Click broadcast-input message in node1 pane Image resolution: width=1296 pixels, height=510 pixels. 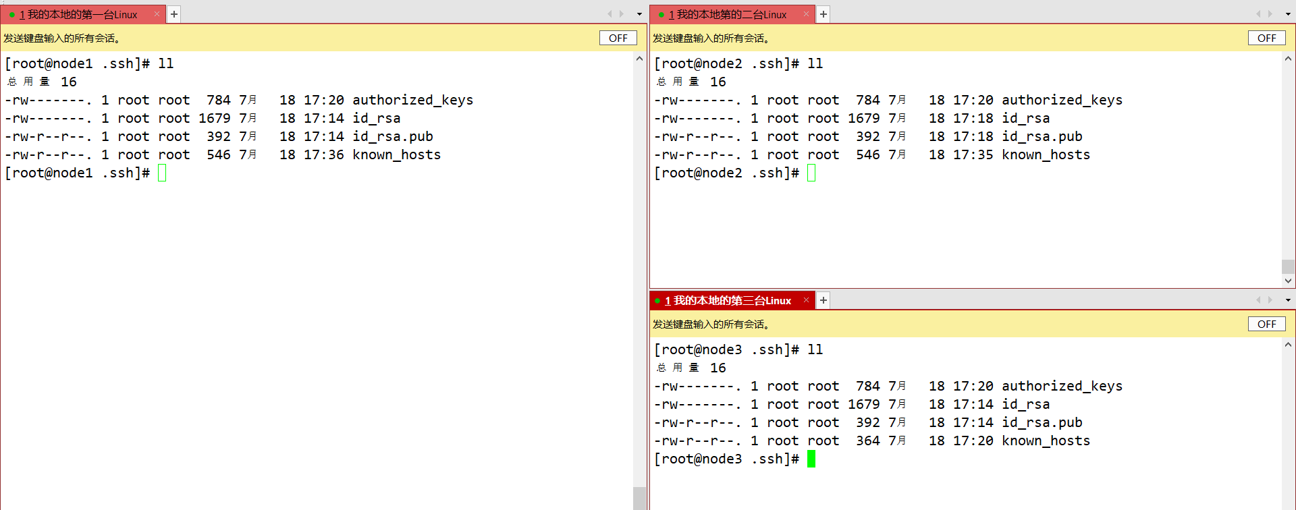[x=62, y=38]
